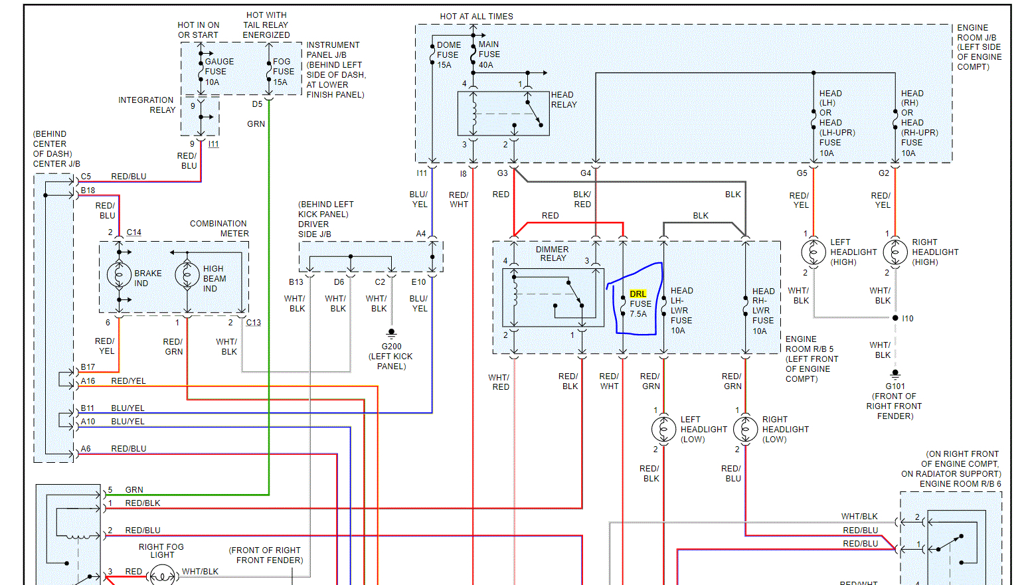
Task: Click splice label I10
Action: [908, 319]
